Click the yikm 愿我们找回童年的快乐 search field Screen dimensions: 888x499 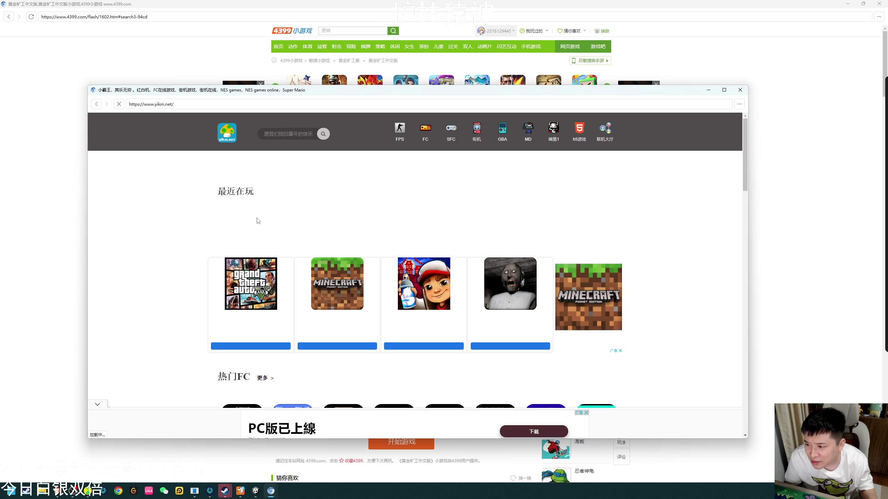(288, 134)
